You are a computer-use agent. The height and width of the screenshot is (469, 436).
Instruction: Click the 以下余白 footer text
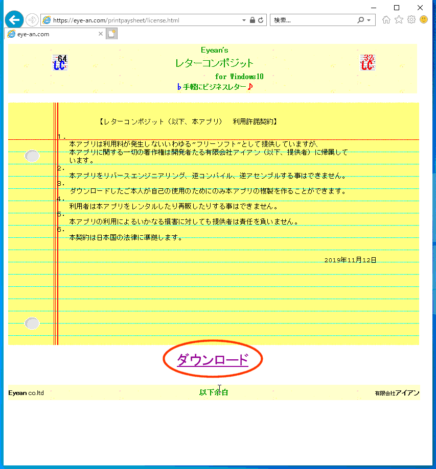pos(214,392)
